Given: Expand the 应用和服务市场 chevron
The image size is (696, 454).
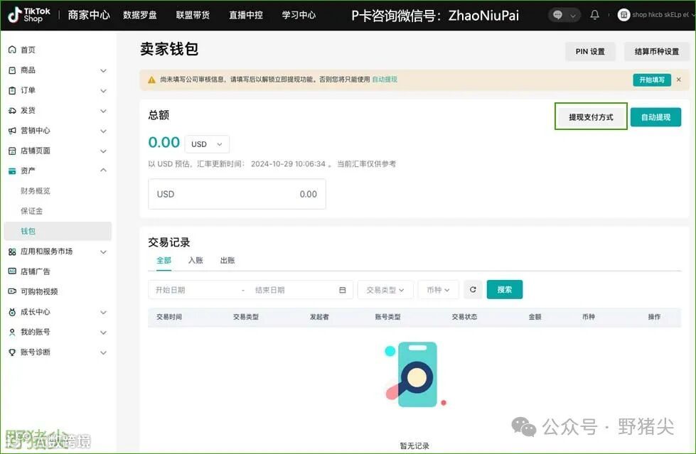Looking at the screenshot, I should (103, 252).
